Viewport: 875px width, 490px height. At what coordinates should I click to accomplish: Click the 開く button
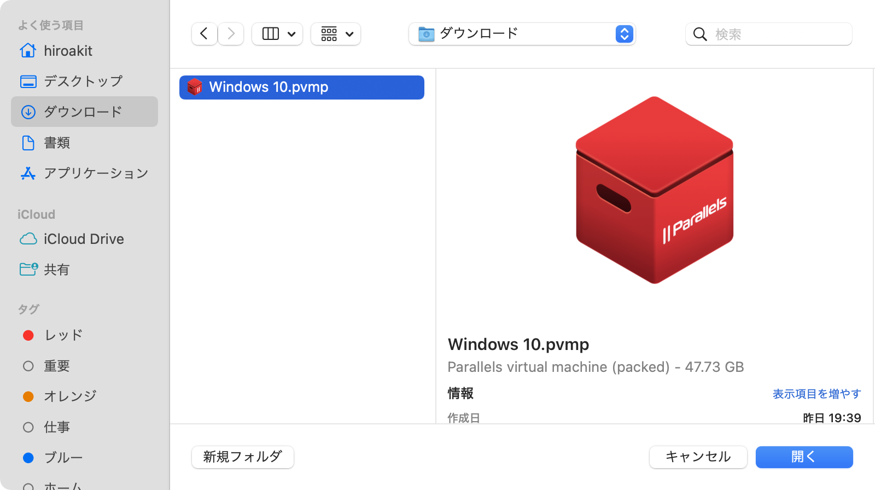[804, 457]
